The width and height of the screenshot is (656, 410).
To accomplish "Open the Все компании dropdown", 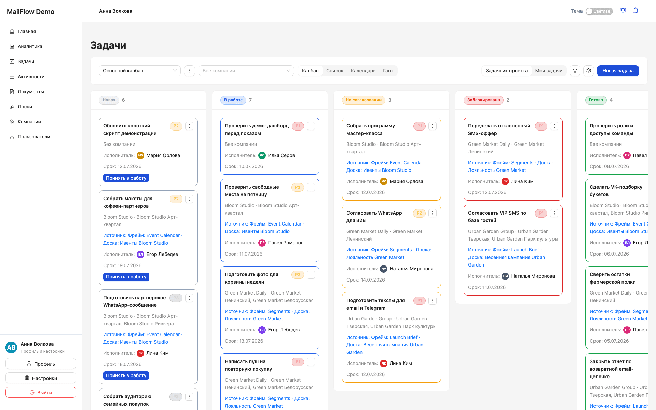I will click(246, 71).
